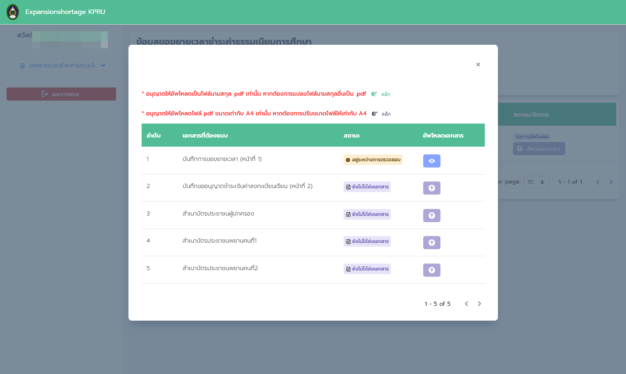View uploaded document for row 1 eye icon

tap(431, 161)
